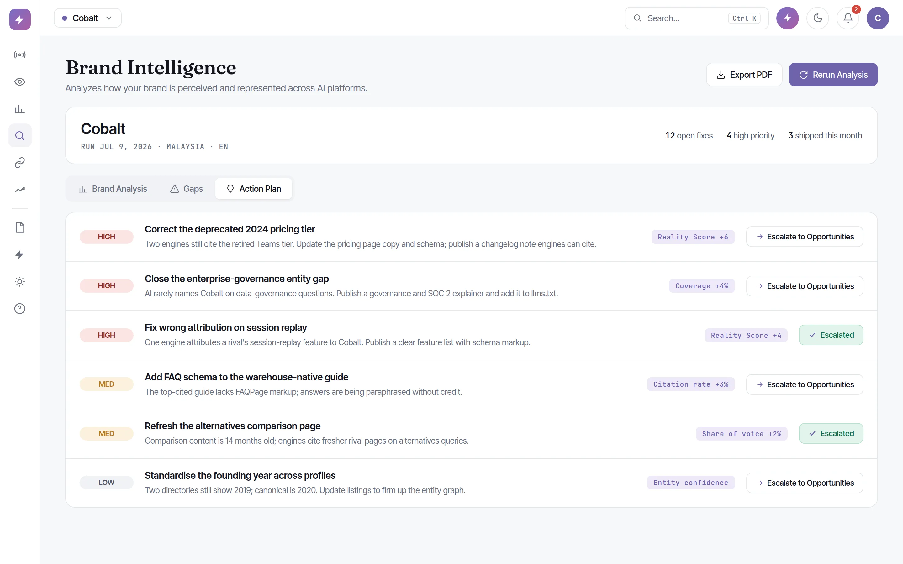
Task: Click the '3 shipped this month' stat
Action: coord(825,135)
